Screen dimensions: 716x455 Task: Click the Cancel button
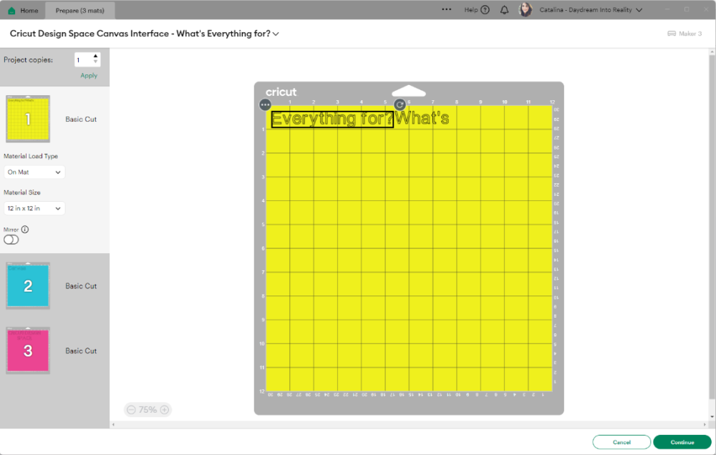coord(621,442)
